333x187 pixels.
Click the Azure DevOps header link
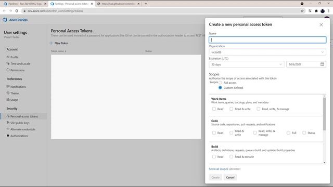point(18,20)
